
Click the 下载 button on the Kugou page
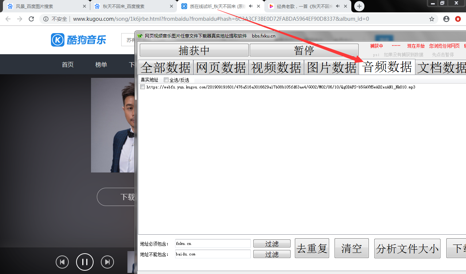116,197
